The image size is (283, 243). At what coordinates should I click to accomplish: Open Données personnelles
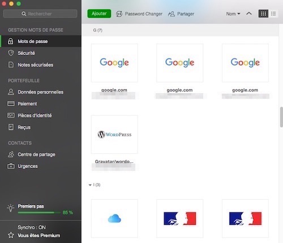[x=41, y=92]
